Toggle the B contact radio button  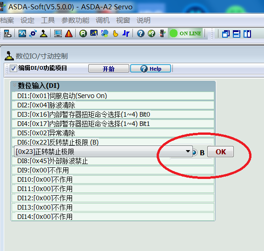pos(194,152)
